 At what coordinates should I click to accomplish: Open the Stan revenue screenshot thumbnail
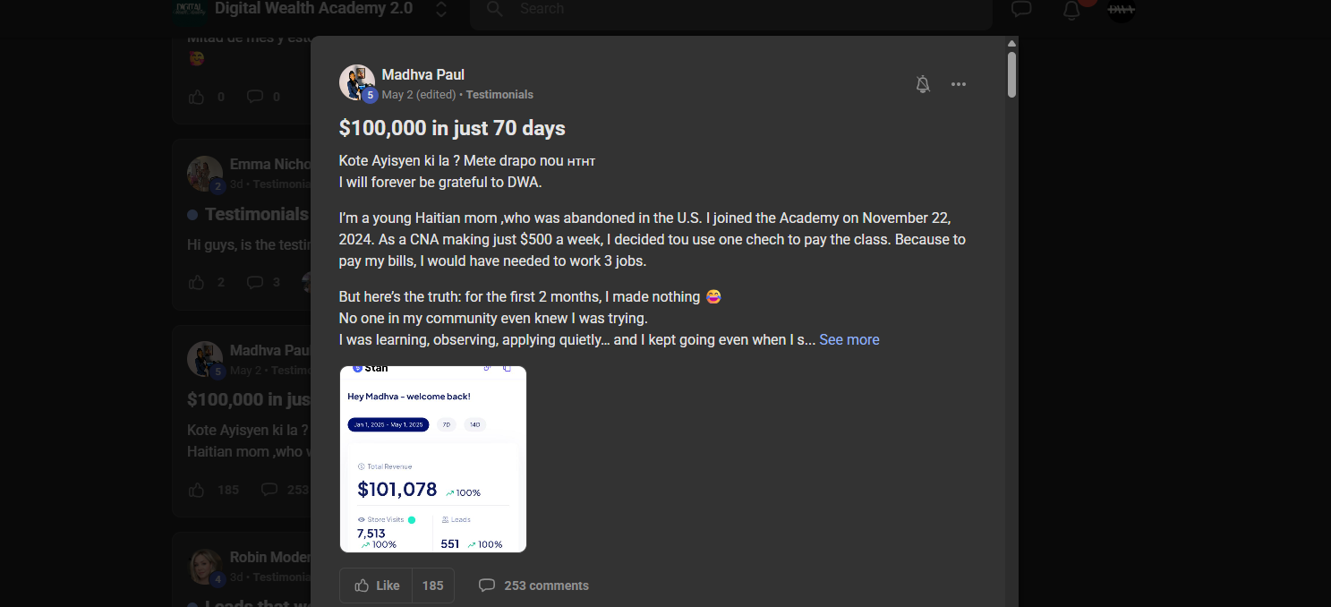433,459
